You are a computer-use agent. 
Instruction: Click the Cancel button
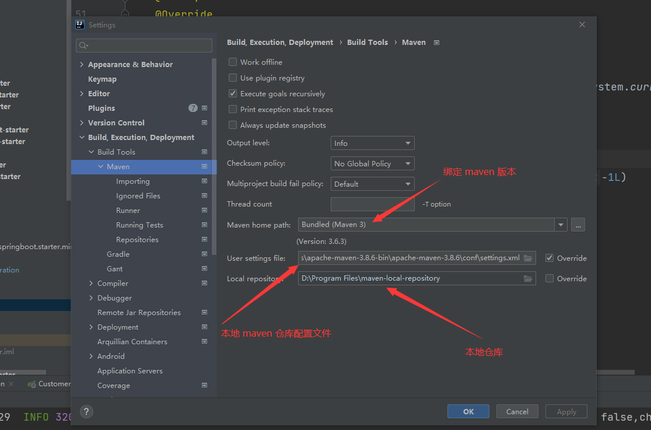(517, 411)
